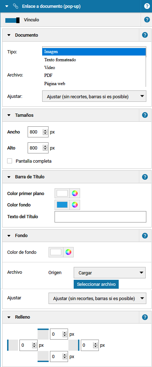Toggle the Vínculo switch
The image size is (152, 367).
pyautogui.click(x=12, y=20)
